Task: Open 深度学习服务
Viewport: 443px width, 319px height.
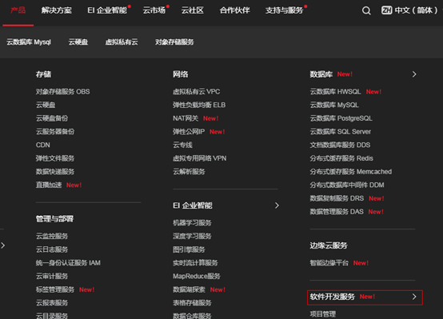Action: coord(192,236)
